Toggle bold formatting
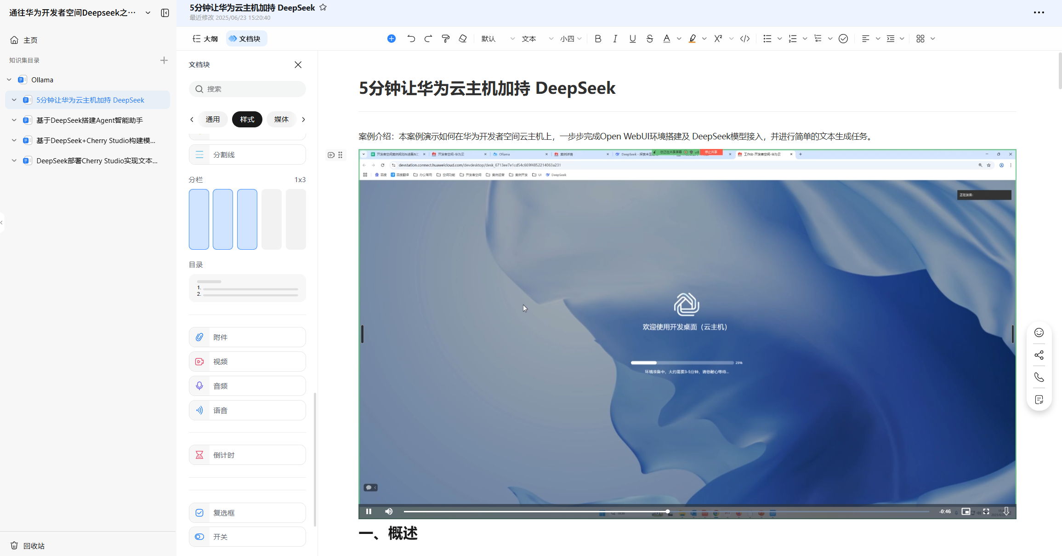 (x=598, y=39)
